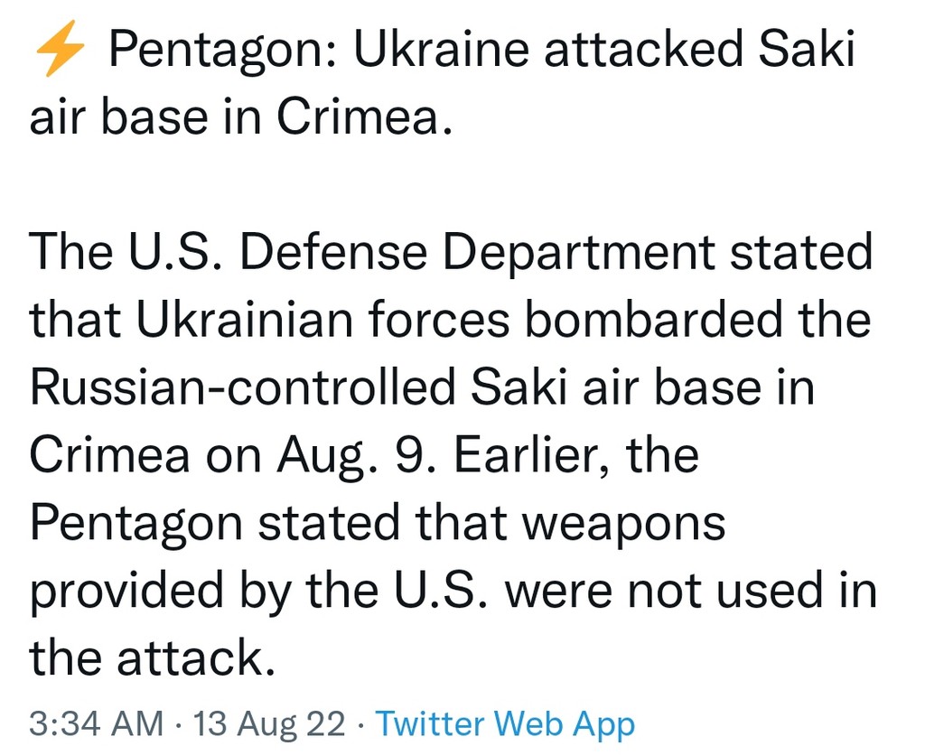Click the phrase 'Earlier, the'

575,455
